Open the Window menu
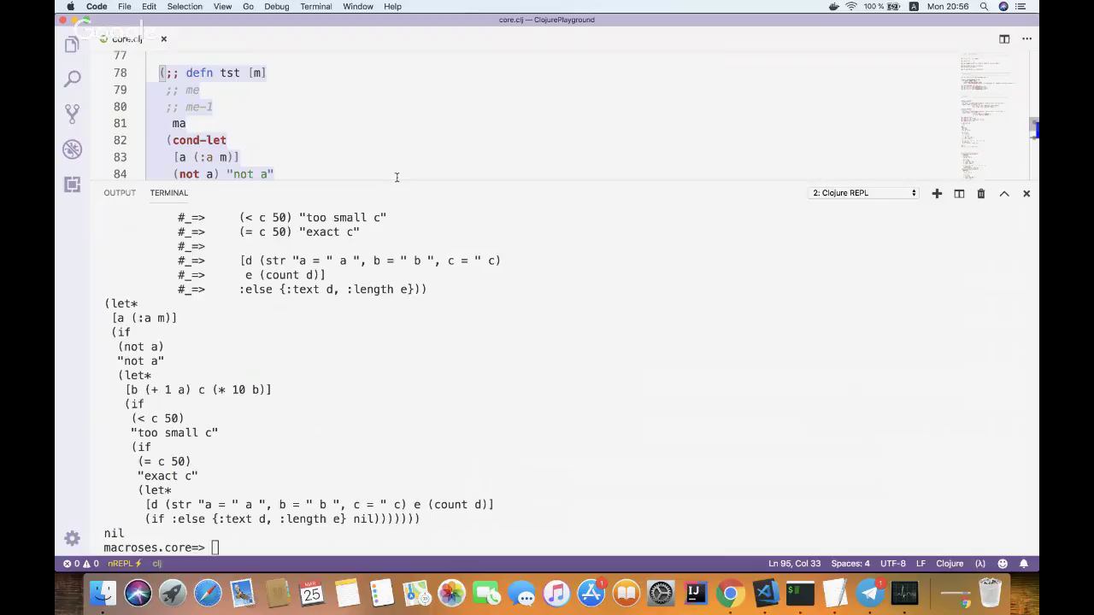Viewport: 1094px width, 615px height. 357,7
